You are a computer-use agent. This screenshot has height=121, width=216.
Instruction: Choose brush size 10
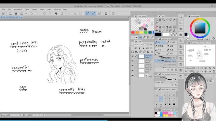(x=161, y=105)
